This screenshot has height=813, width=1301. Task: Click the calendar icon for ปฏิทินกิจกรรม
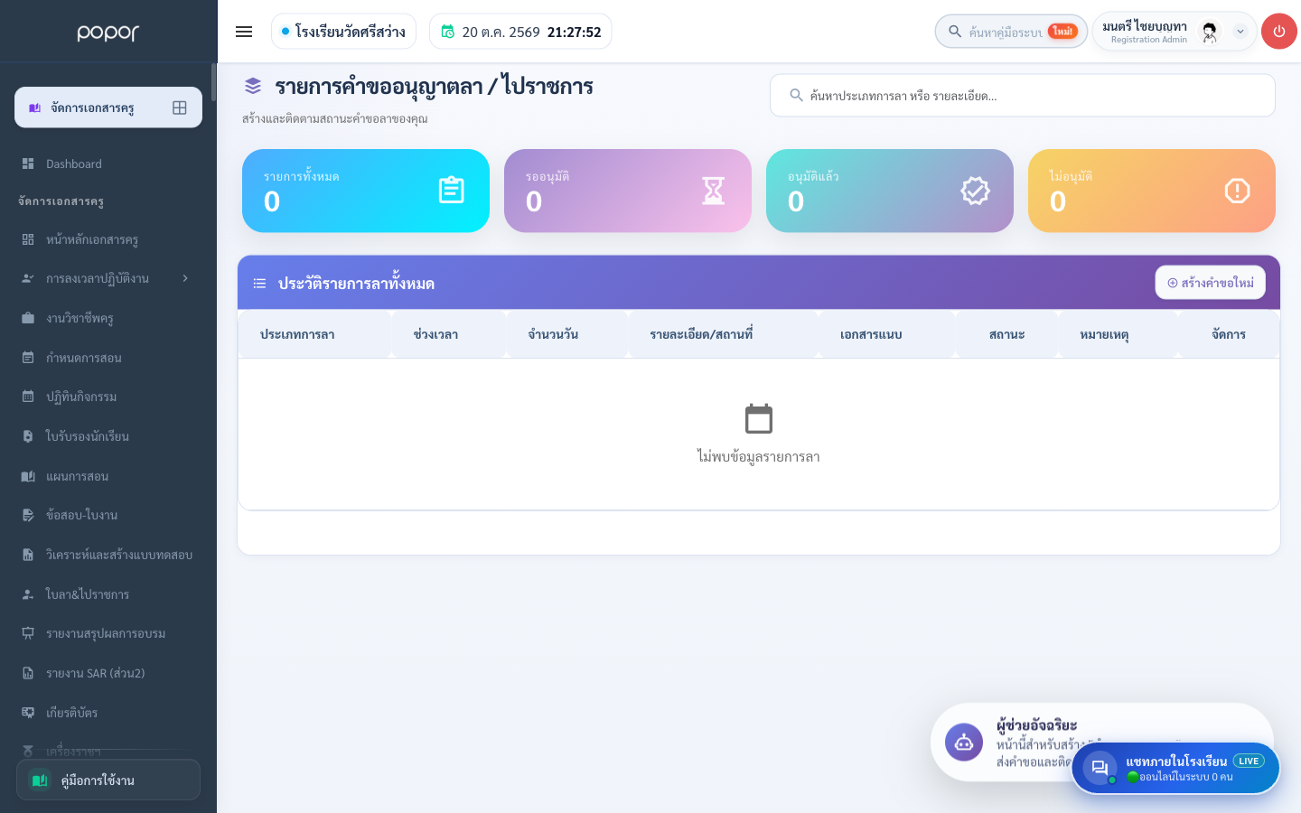pyautogui.click(x=28, y=397)
